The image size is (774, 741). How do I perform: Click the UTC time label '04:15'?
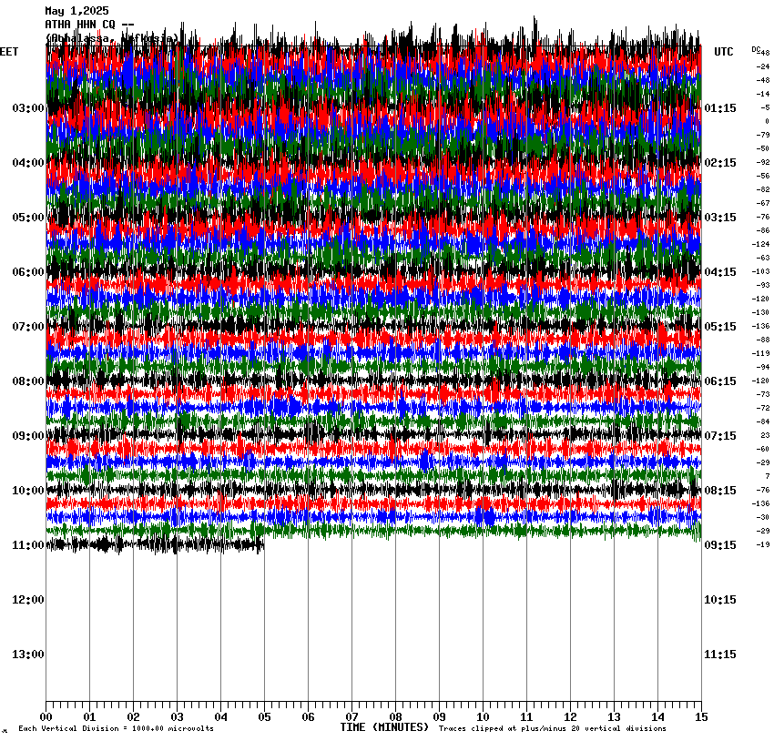click(720, 272)
